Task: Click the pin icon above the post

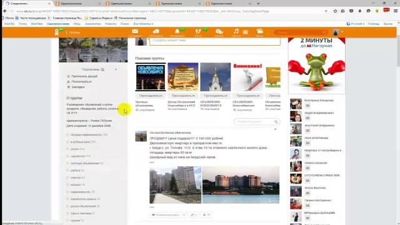Action: pyautogui.click(x=275, y=129)
